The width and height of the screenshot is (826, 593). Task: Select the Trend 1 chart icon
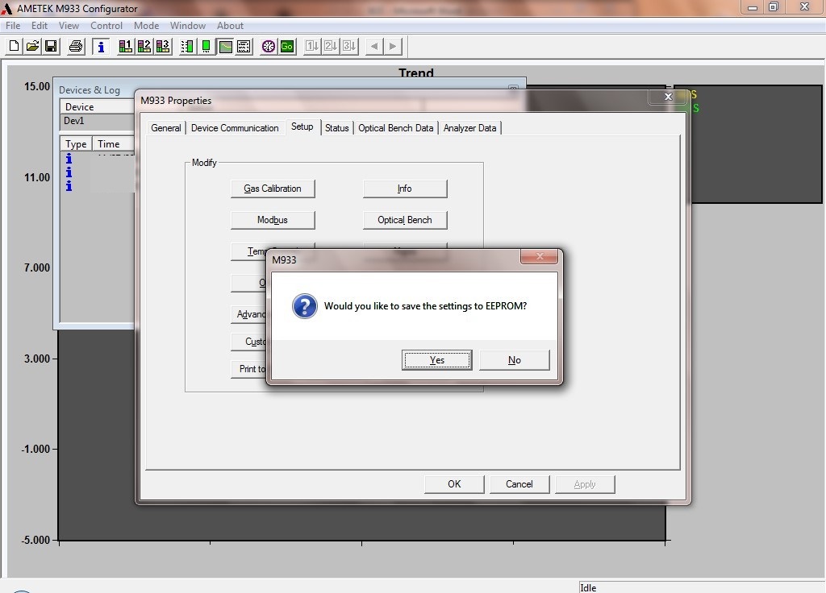(x=126, y=46)
